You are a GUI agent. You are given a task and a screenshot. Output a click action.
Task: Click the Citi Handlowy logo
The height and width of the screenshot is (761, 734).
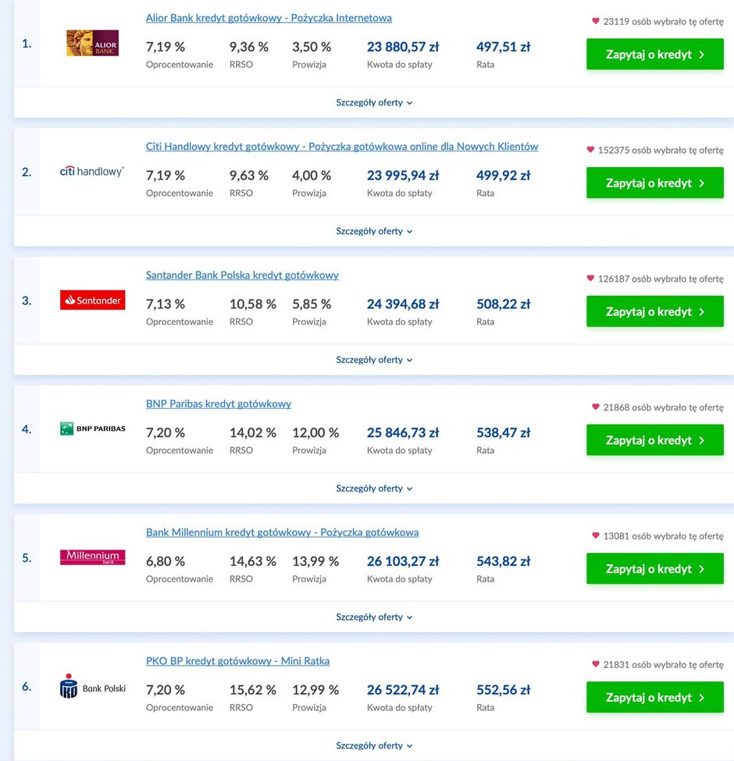point(92,171)
